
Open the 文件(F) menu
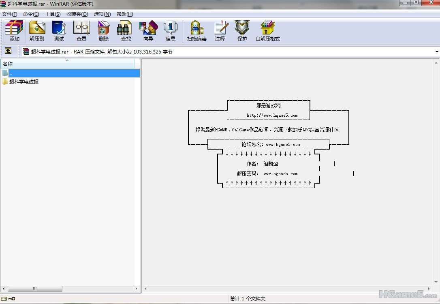coord(9,14)
